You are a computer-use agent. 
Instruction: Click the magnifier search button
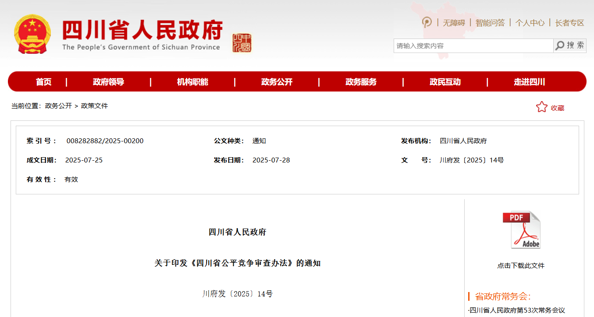570,46
